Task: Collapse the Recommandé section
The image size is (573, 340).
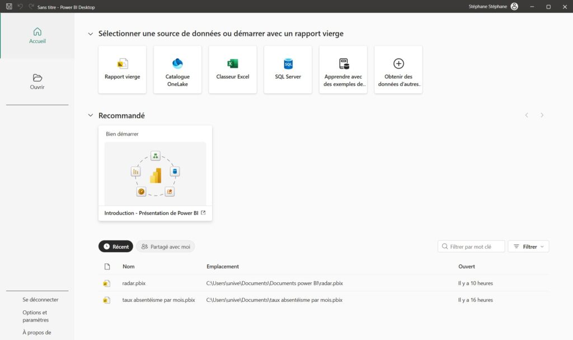Action: point(90,115)
